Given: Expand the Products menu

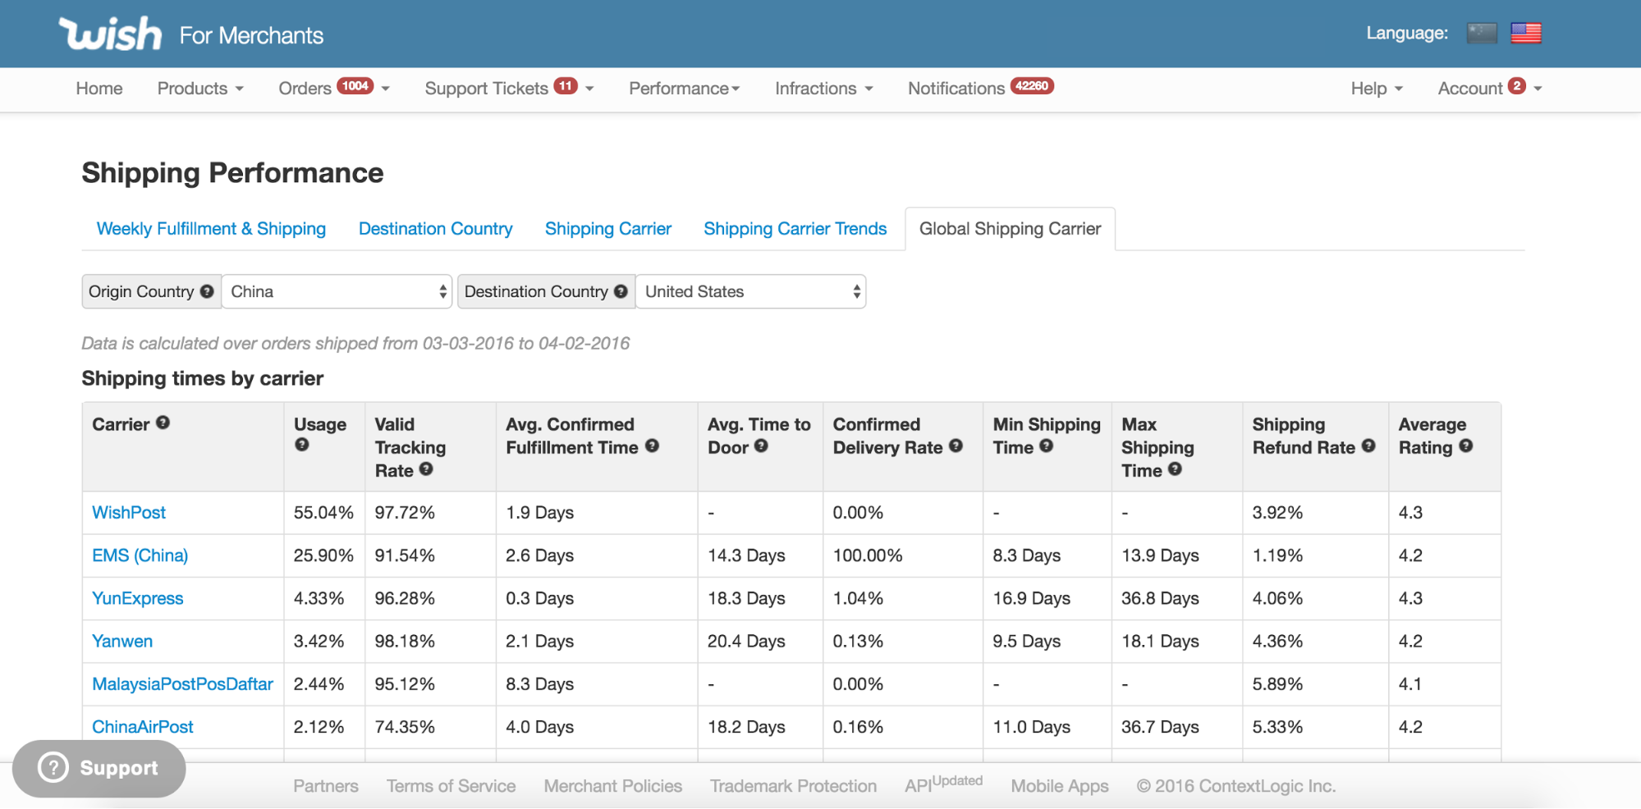Looking at the screenshot, I should click(x=199, y=88).
